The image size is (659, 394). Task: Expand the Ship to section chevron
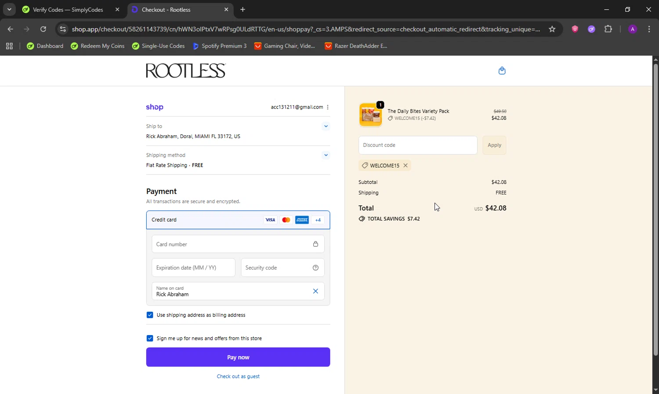point(326,126)
